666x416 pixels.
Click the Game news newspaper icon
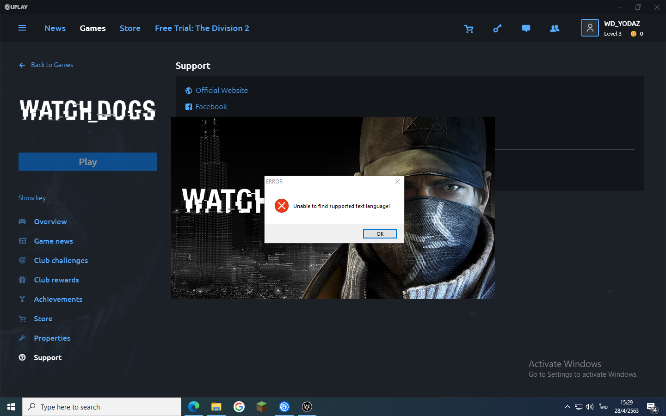22,241
